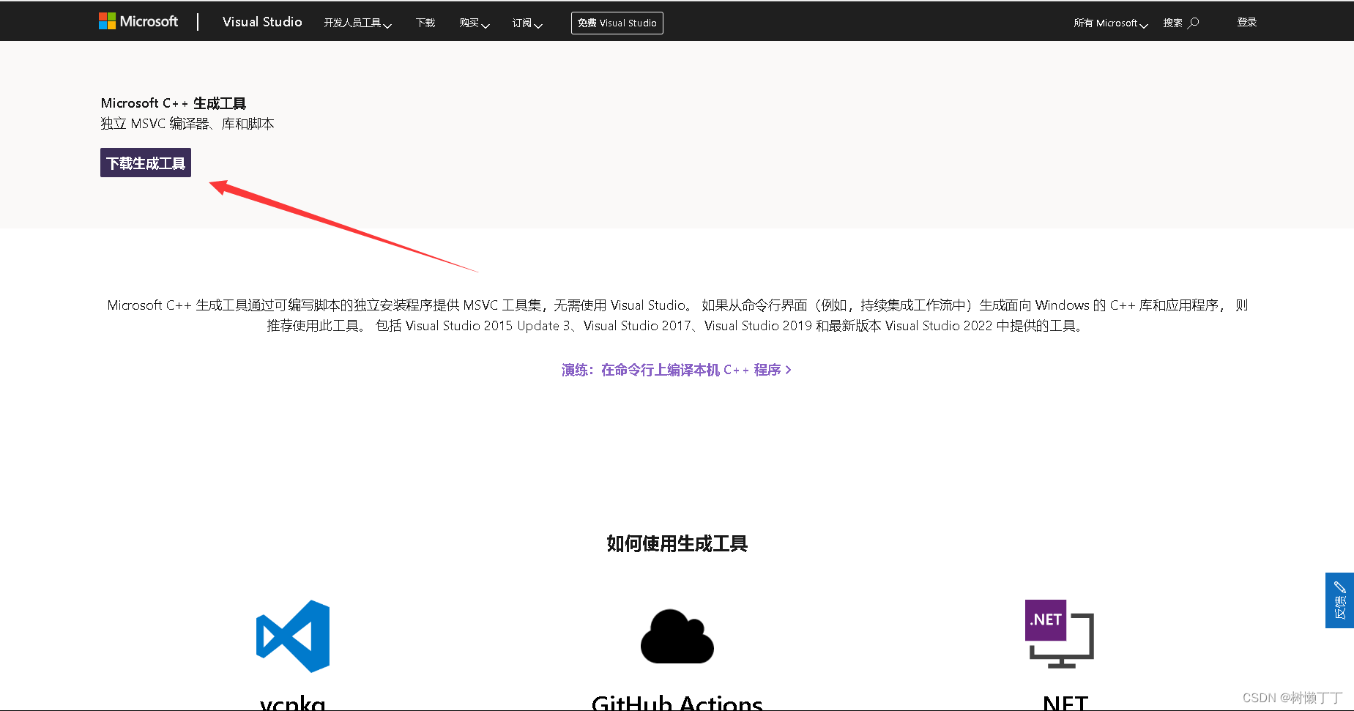Viewport: 1354px width, 711px height.
Task: Click the 搜索 magnifier icon
Action: click(1193, 23)
